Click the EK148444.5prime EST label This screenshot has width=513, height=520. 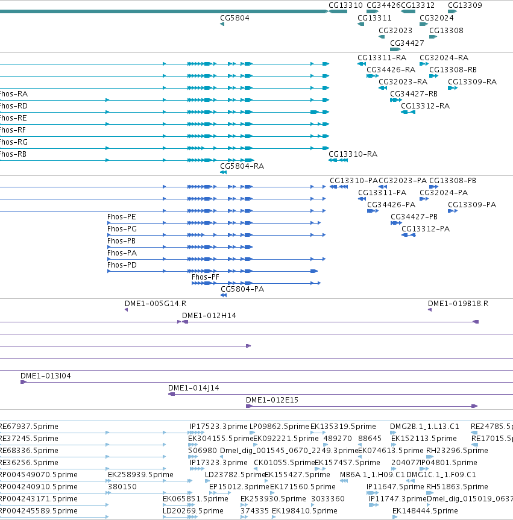(x=425, y=511)
